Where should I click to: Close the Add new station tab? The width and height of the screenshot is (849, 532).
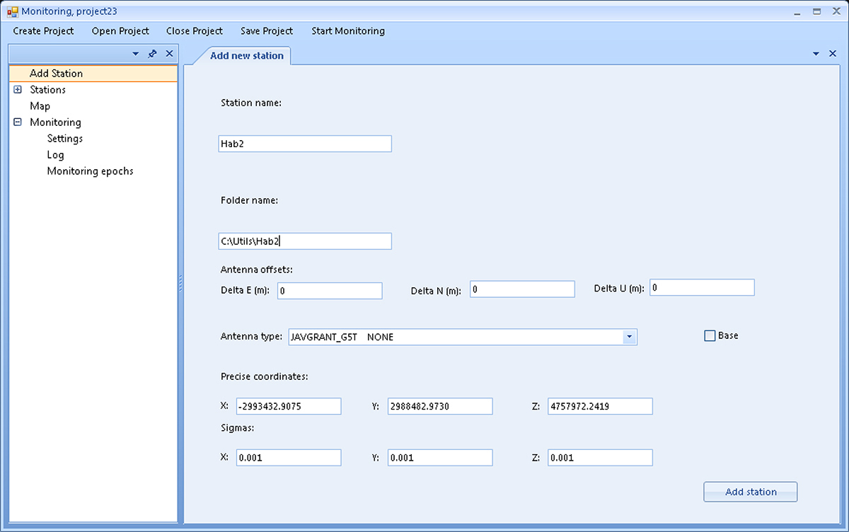[x=833, y=54]
